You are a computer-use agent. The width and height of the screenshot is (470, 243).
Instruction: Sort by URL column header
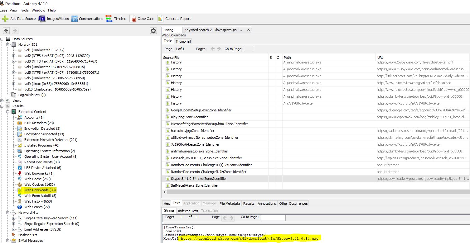coord(423,58)
